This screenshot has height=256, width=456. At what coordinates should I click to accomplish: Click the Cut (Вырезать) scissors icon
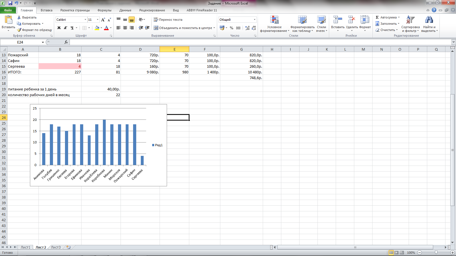click(x=19, y=17)
